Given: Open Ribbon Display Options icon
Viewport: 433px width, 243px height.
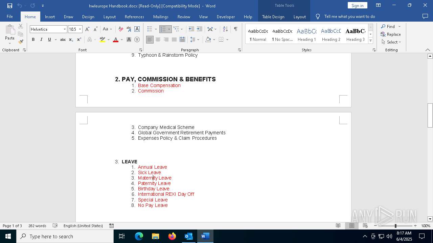Looking at the screenshot, I should [379, 5].
